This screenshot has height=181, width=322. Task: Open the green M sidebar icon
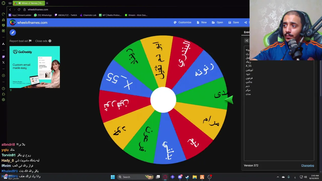pyautogui.click(x=3, y=31)
